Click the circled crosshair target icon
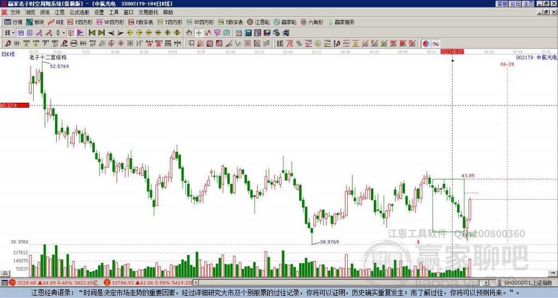 pos(111,44)
